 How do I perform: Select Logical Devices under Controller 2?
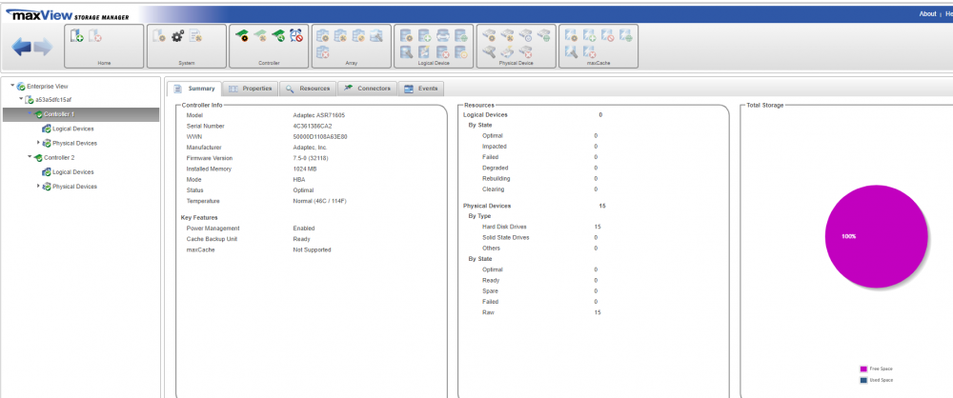coord(73,172)
